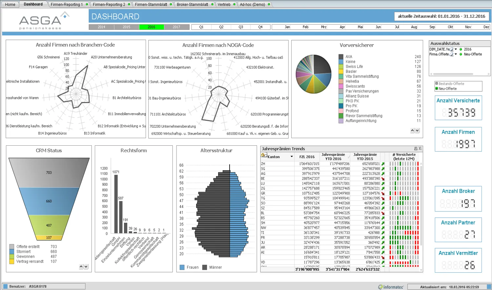This screenshot has width=492, height=290.
Task: Click the Frauen legend color swatch
Action: point(182,267)
